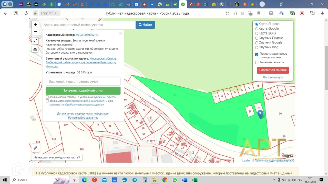Select Карта Google radio option
This screenshot has width=328, height=184.
coord(257,29)
